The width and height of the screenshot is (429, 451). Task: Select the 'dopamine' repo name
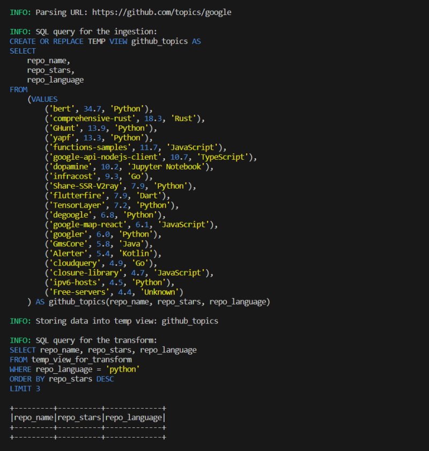[x=73, y=167]
